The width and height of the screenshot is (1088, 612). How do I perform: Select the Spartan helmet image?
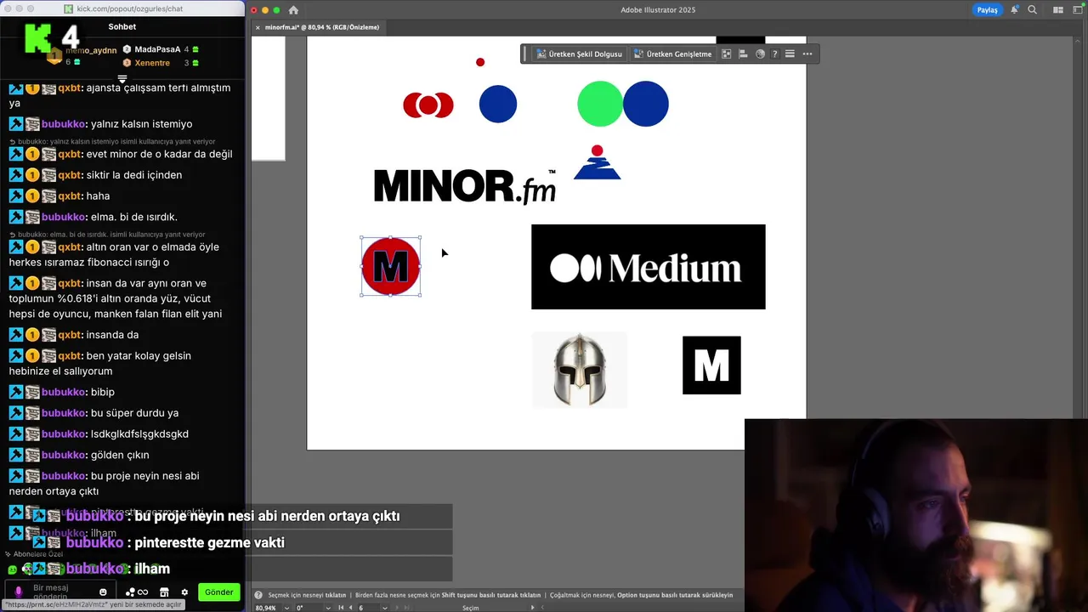[580, 370]
